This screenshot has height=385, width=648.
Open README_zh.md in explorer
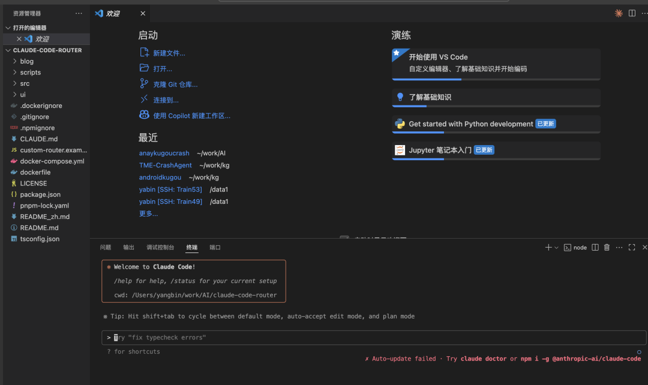(44, 217)
